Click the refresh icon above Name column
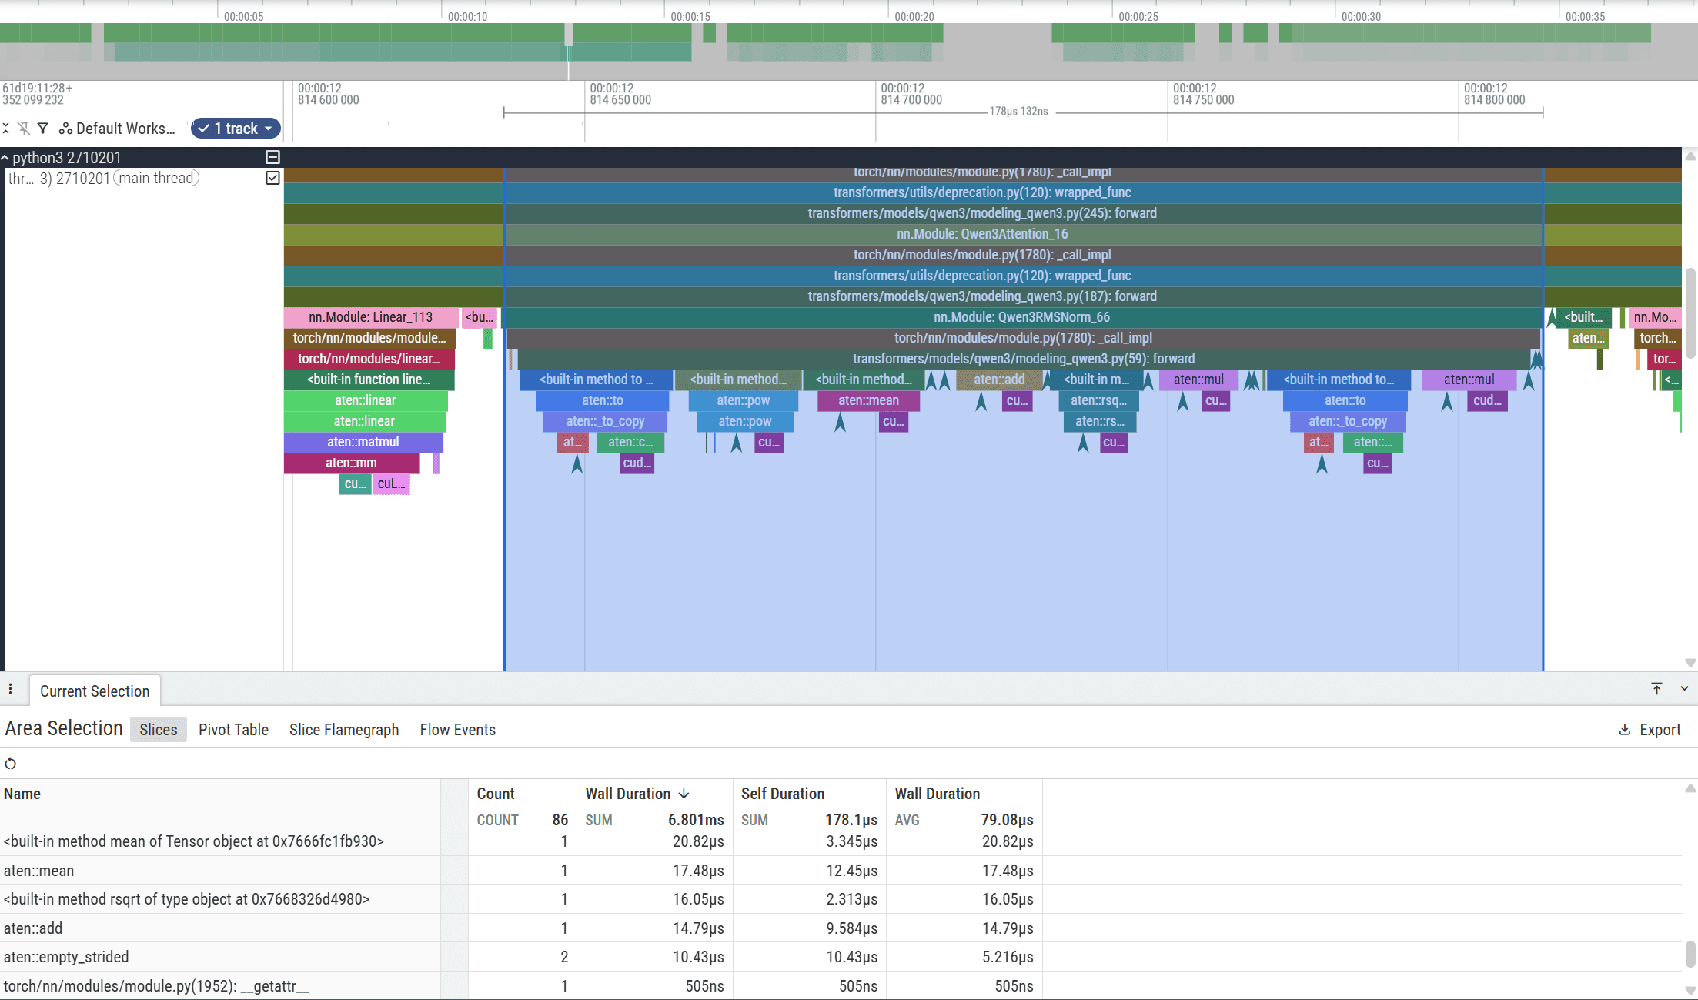 pos(11,764)
